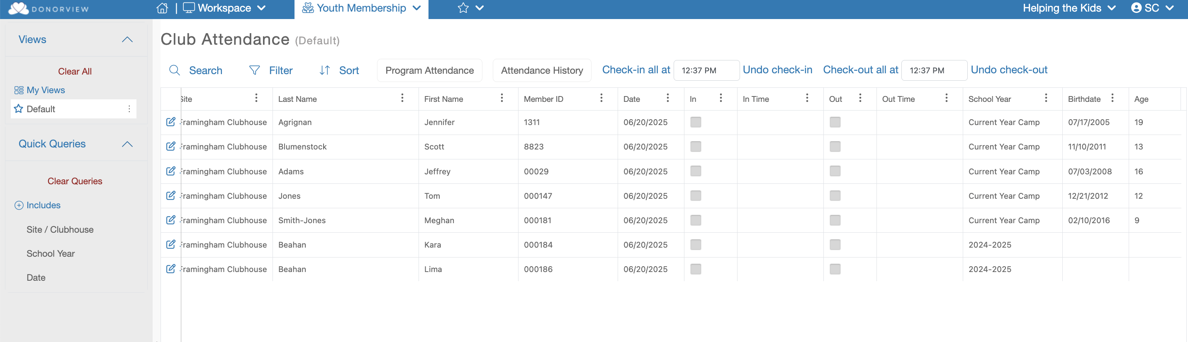Click the star icon next to Default view

point(18,109)
